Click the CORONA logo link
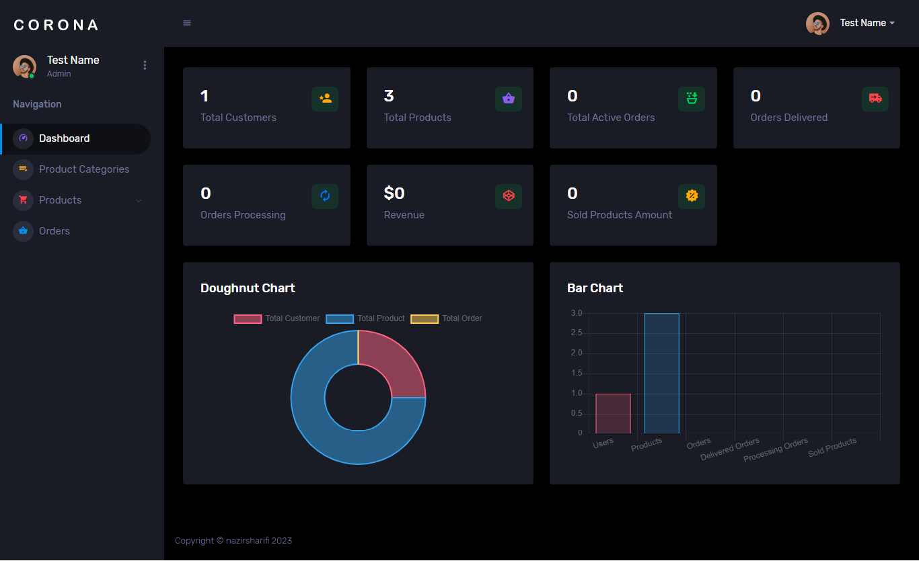This screenshot has height=561, width=919. [x=57, y=25]
